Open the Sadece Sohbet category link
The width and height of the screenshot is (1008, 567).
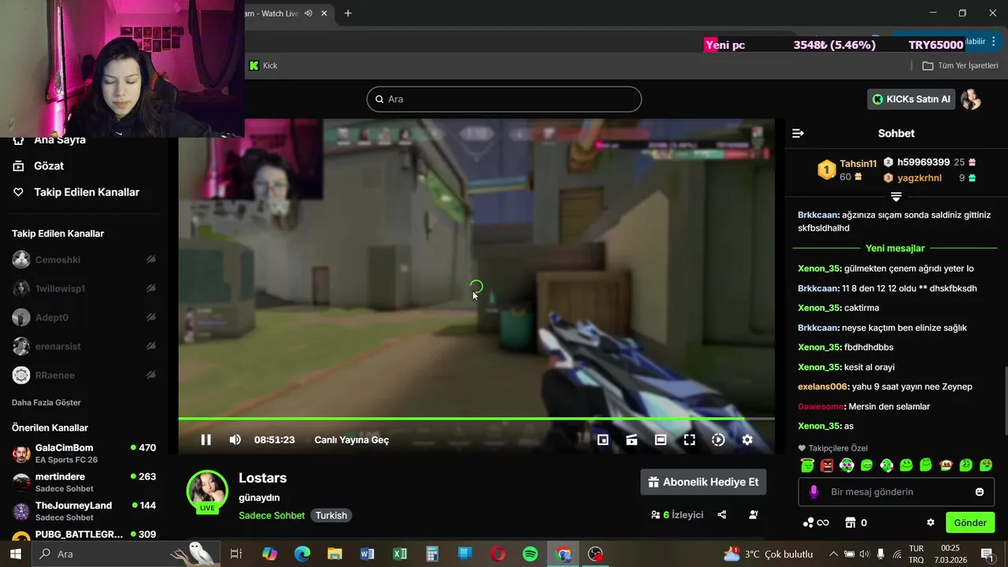tap(272, 516)
